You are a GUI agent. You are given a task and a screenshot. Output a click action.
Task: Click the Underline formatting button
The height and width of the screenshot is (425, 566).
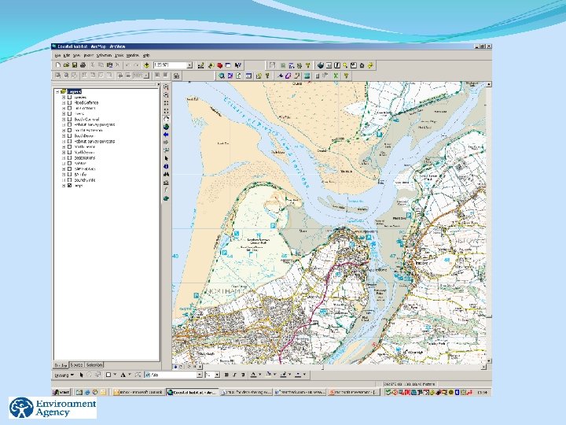pos(243,375)
